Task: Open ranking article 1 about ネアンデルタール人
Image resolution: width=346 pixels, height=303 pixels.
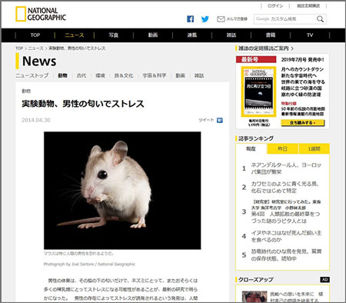Action: [286, 168]
